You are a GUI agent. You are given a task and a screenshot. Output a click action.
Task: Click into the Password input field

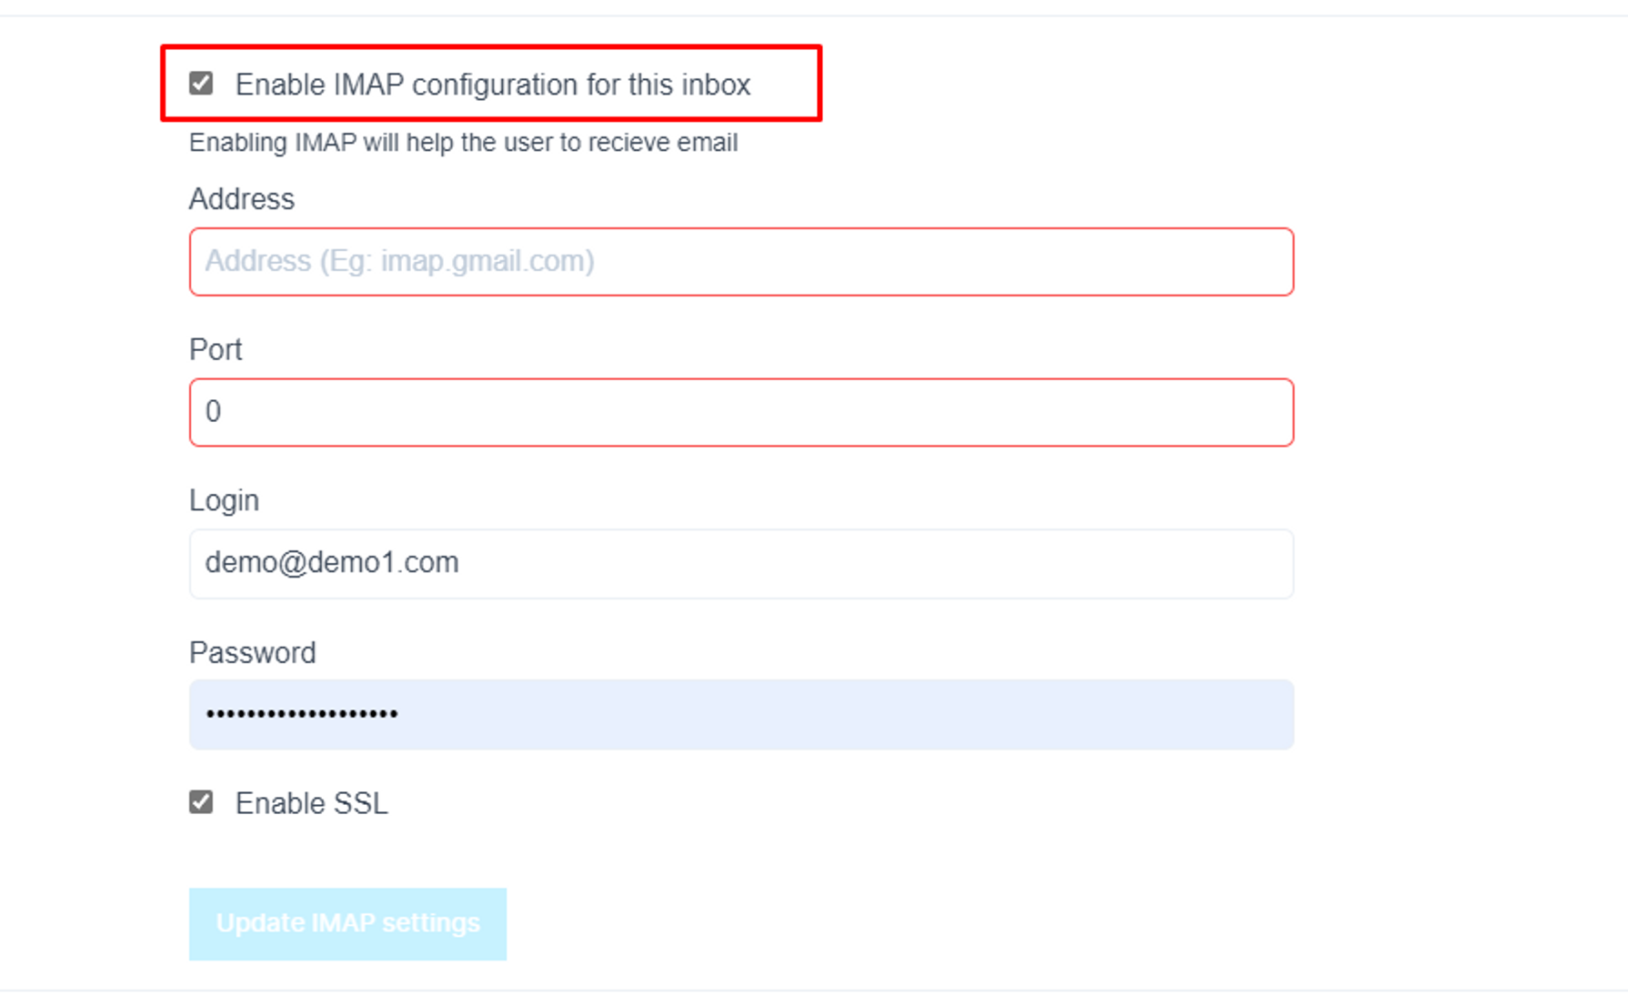pyautogui.click(x=741, y=714)
